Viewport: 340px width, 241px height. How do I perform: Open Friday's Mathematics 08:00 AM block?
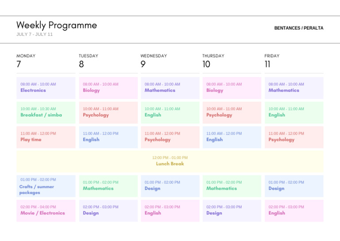294,88
